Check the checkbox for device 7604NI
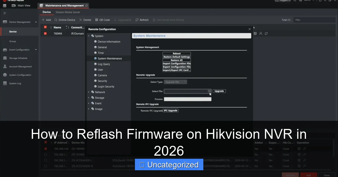Viewport: 338px width, 177px height. (45, 33)
